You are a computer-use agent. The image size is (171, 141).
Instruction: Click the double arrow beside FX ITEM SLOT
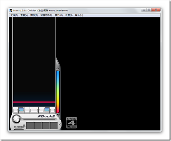(24, 125)
